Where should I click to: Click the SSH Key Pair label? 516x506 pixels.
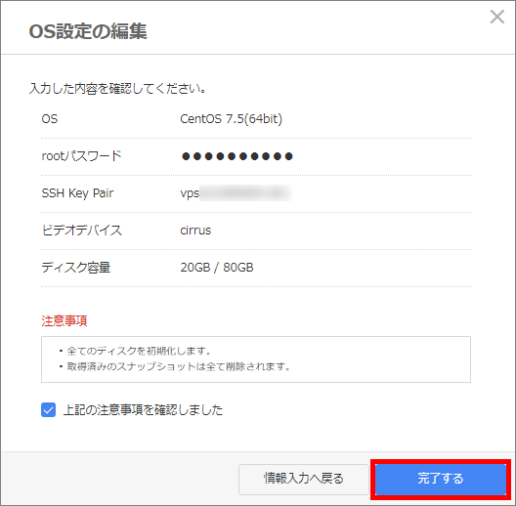[77, 193]
